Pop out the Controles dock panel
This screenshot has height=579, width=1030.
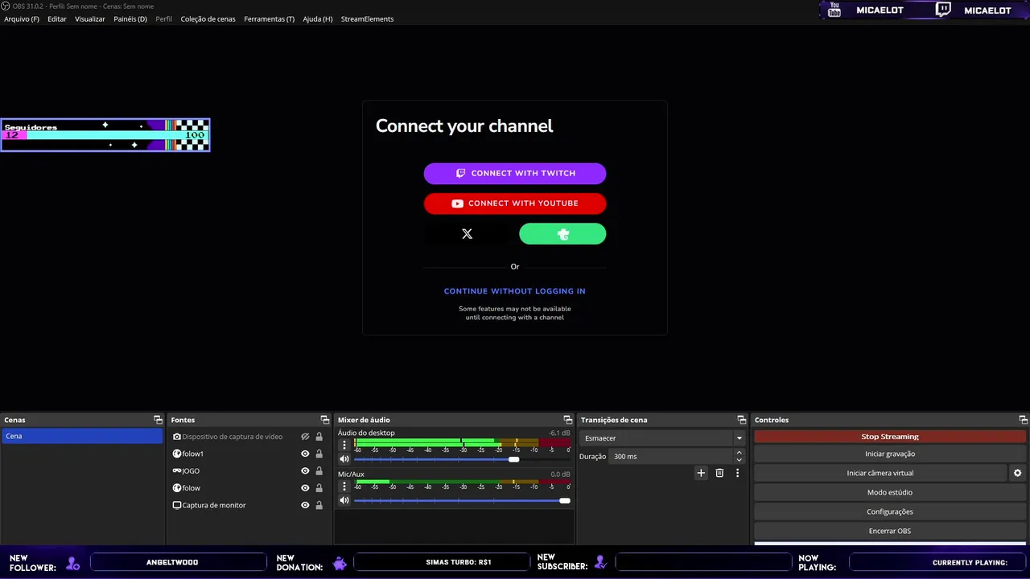[1024, 420]
